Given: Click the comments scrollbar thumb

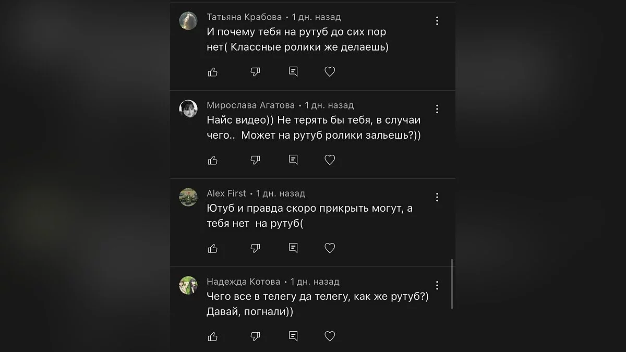Looking at the screenshot, I should tap(452, 284).
